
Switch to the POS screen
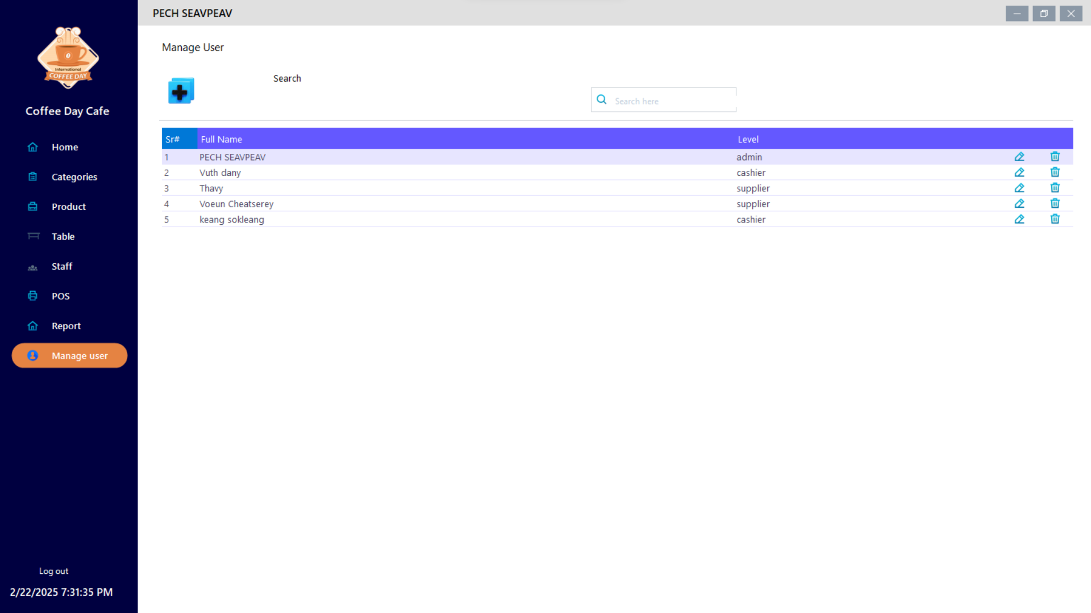60,296
